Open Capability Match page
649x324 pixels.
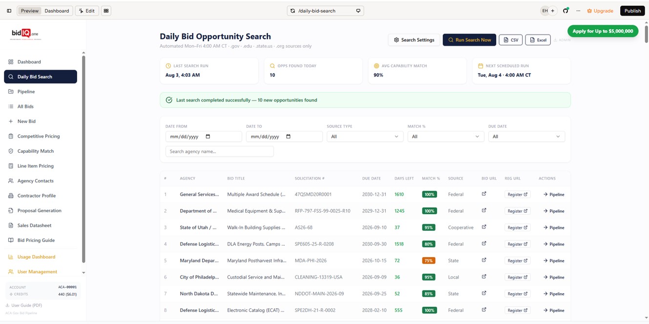pyautogui.click(x=41, y=151)
